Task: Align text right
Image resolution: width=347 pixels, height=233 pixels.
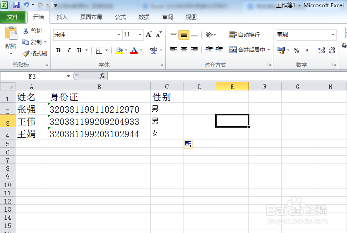Action: pos(194,50)
